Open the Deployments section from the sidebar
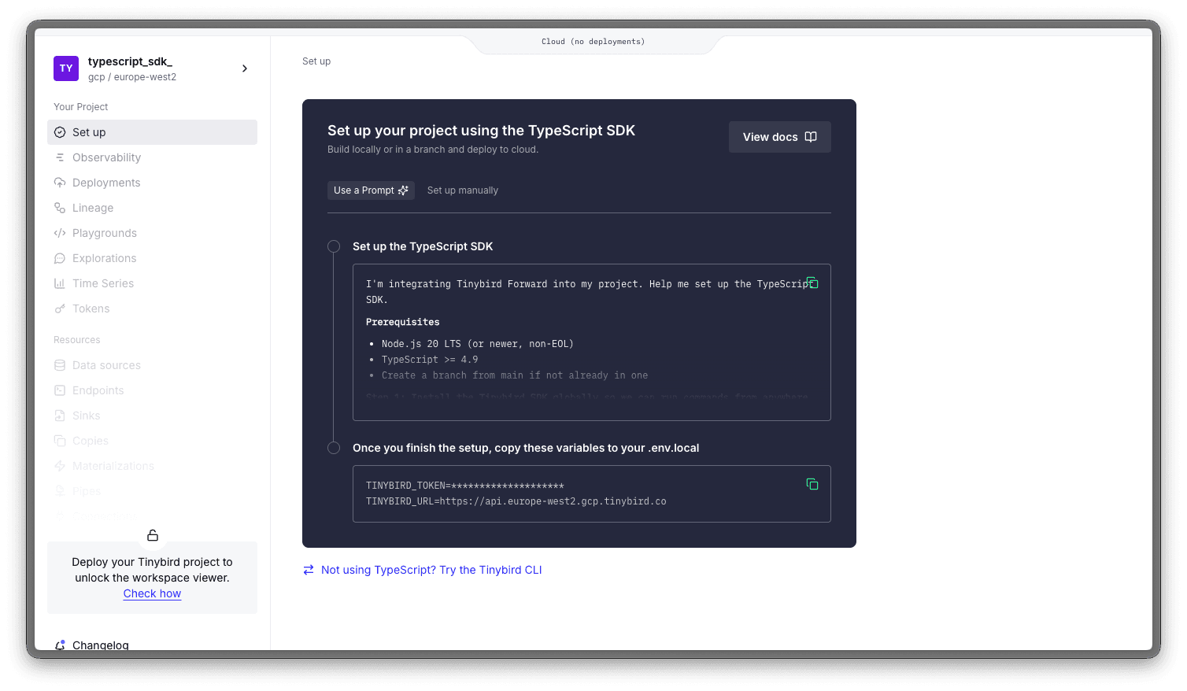 point(60,182)
